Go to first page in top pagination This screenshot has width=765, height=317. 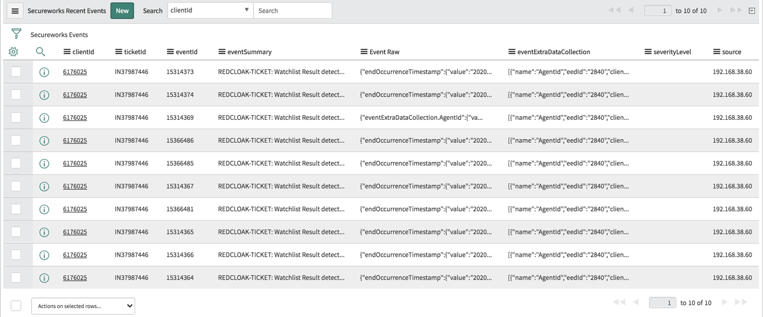point(615,10)
